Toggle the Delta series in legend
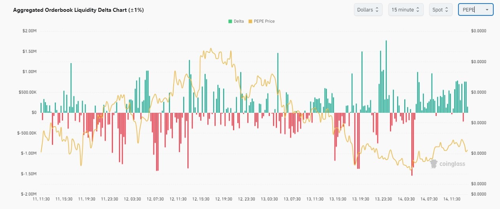 [x=236, y=21]
